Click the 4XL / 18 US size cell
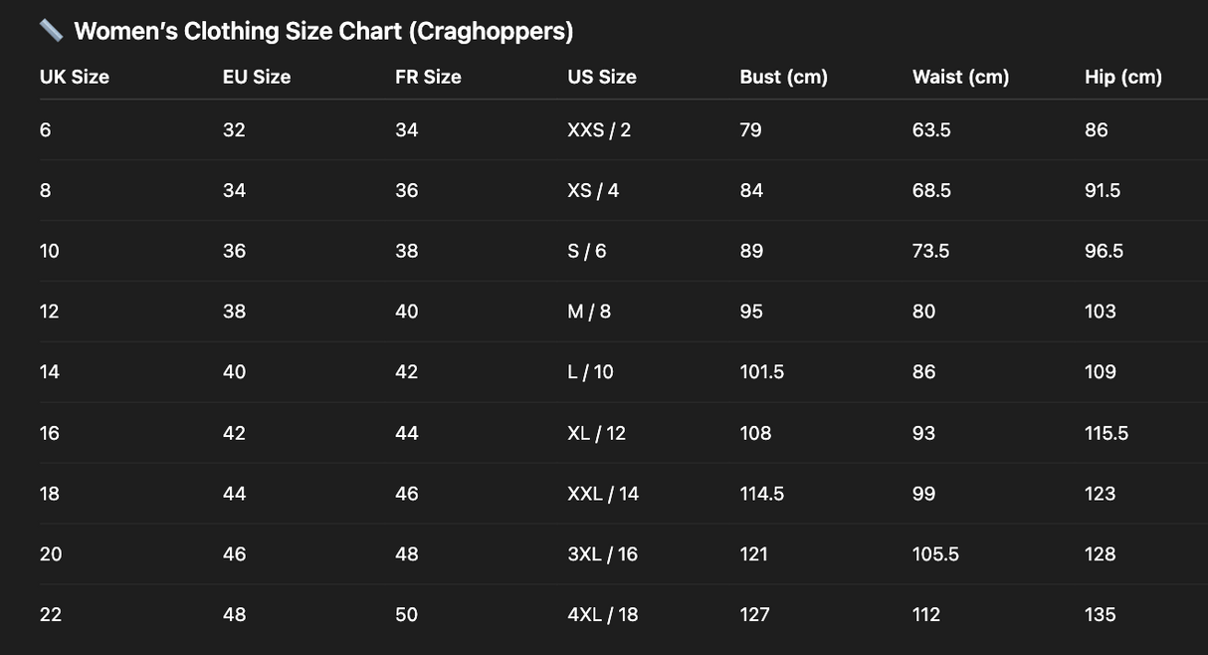The height and width of the screenshot is (655, 1208). [x=603, y=615]
